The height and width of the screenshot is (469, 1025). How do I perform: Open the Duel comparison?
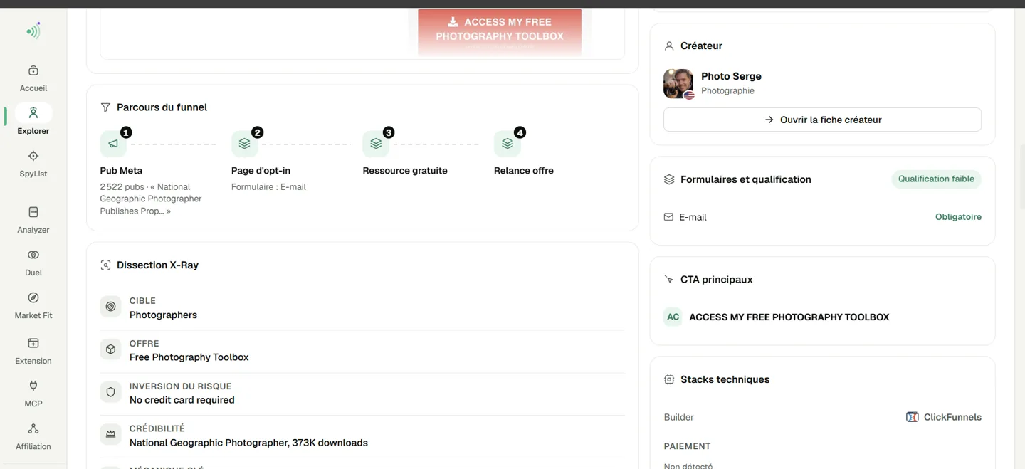pos(33,263)
